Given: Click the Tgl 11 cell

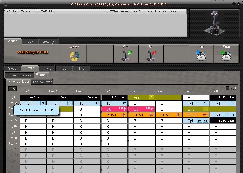Looking at the screenshot, I should point(87,103).
